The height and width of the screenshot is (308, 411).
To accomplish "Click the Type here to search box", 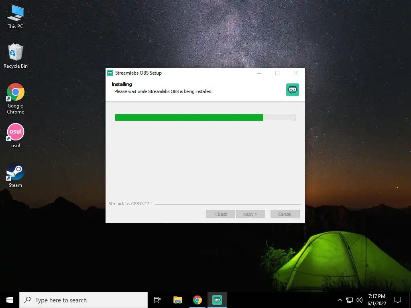I will pyautogui.click(x=83, y=300).
